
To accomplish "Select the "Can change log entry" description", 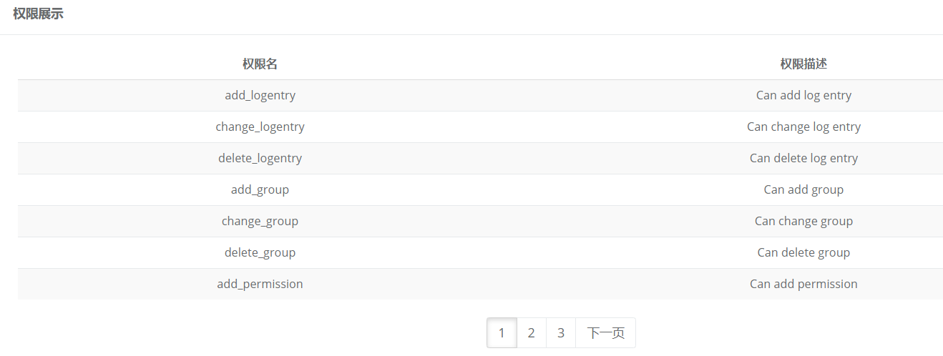I will [x=803, y=127].
